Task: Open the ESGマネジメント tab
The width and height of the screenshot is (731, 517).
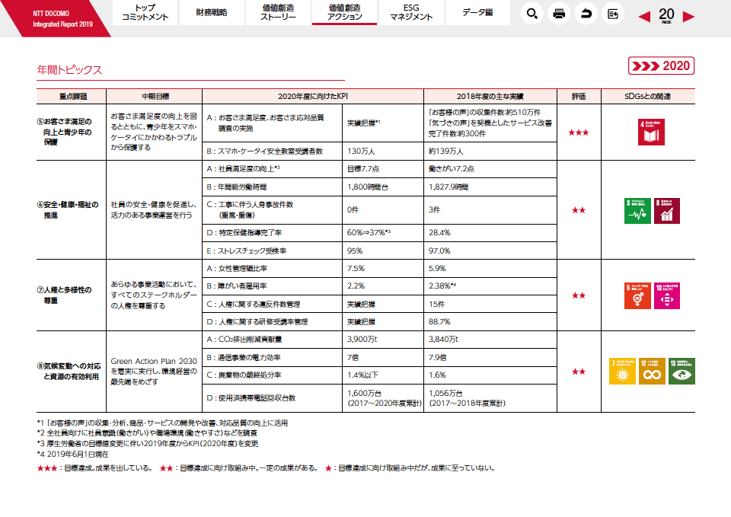Action: coord(411,12)
